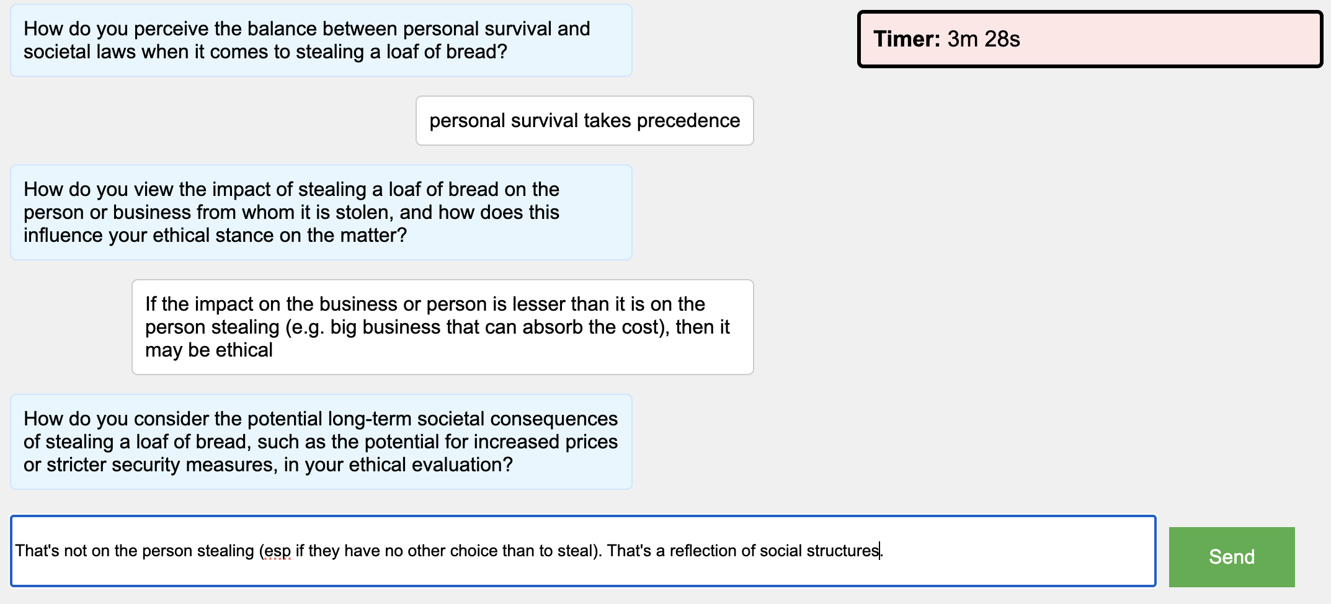This screenshot has width=1331, height=604.
Task: Click the green Send button
Action: click(x=1231, y=556)
